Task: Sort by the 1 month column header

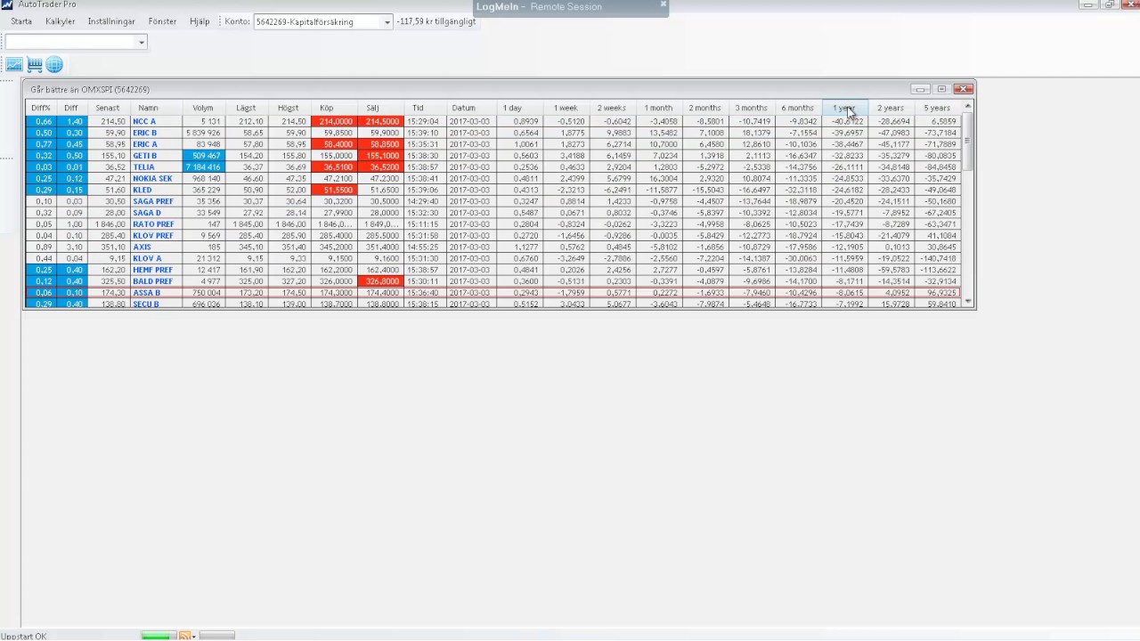Action: [658, 108]
